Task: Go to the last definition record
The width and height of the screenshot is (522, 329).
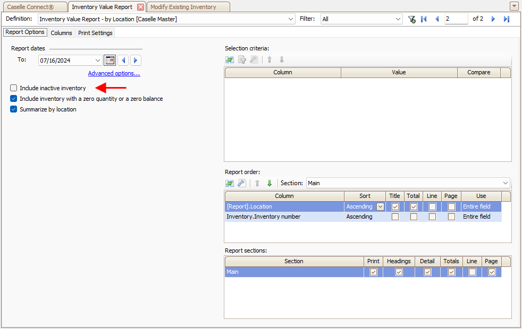Action: (x=507, y=19)
